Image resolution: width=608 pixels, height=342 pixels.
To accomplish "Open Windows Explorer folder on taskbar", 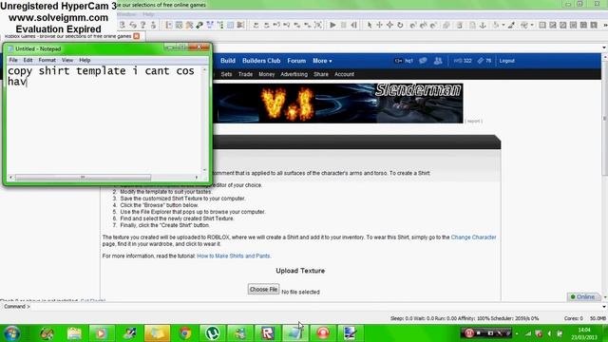I will tap(74, 333).
